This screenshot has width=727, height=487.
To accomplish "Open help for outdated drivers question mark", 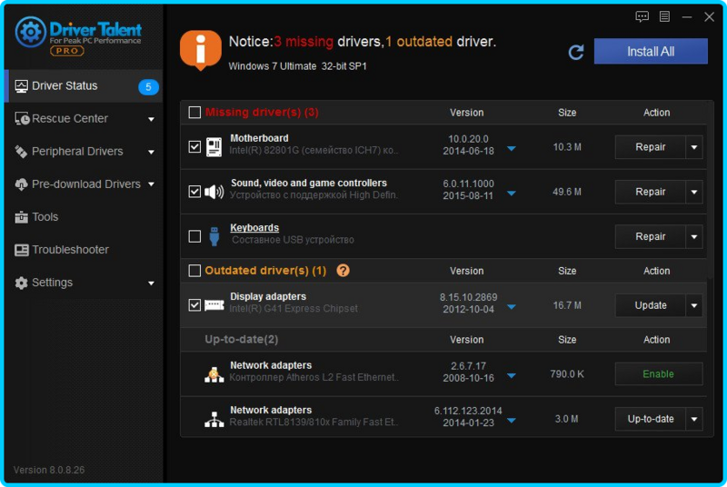I will [343, 270].
